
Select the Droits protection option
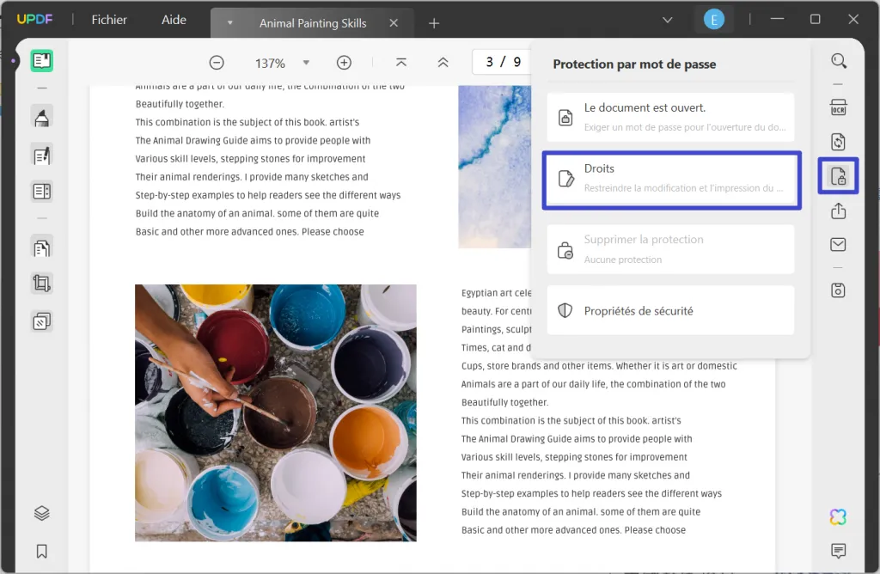coord(670,179)
